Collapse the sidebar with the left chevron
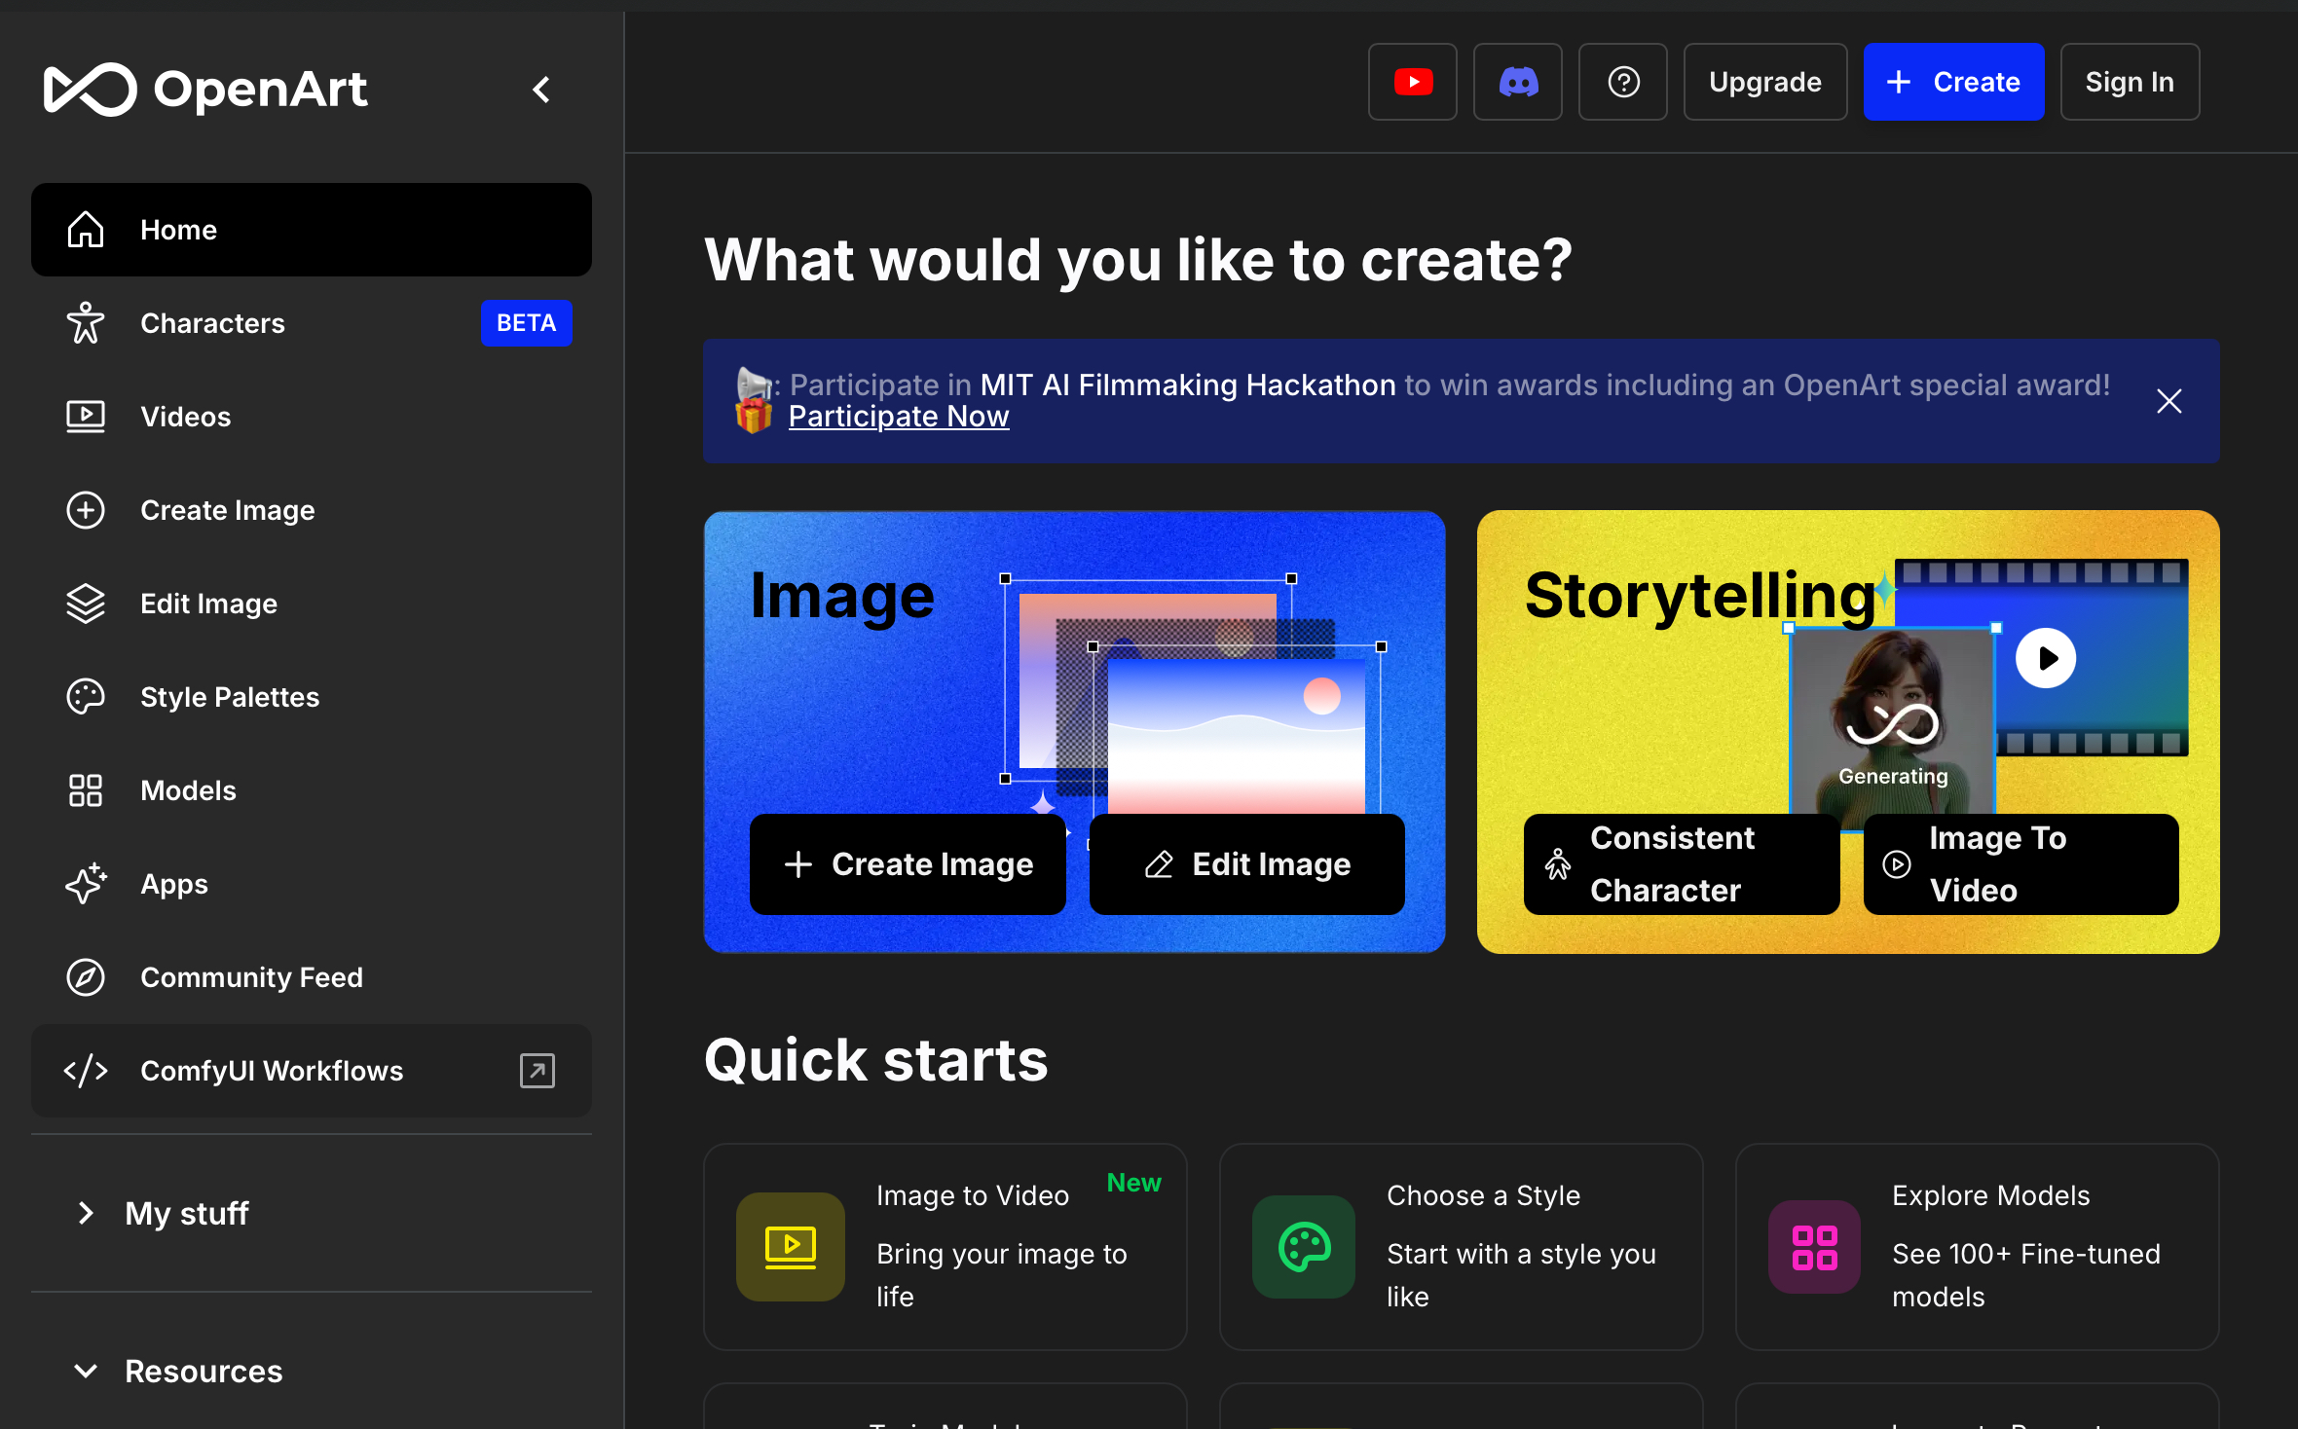This screenshot has width=2298, height=1429. [x=541, y=90]
